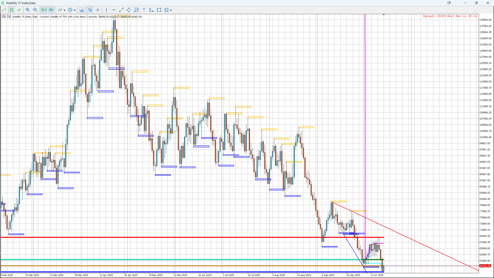Click the zoom out magnifier

click(x=35, y=10)
